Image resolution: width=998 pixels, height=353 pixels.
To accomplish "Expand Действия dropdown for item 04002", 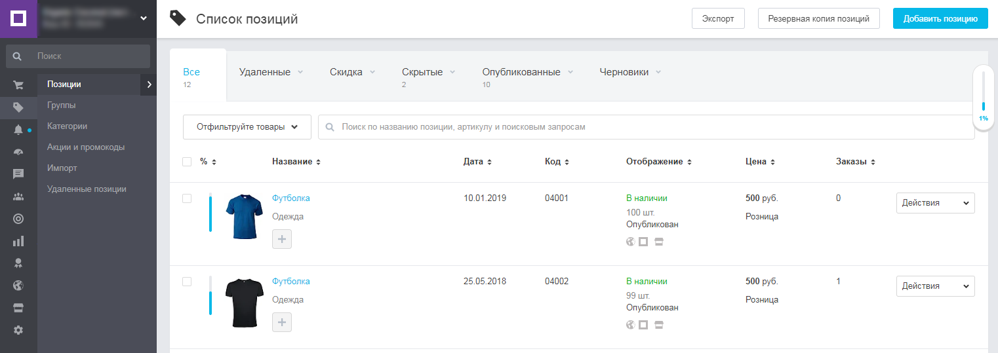I will tap(935, 286).
